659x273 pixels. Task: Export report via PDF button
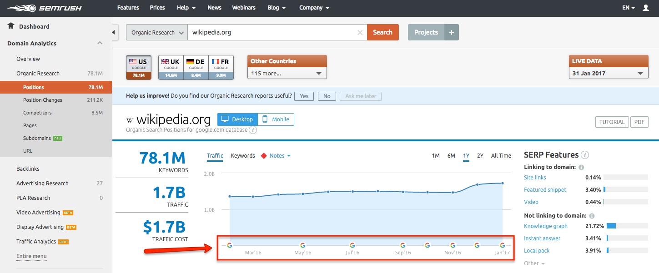coord(639,122)
